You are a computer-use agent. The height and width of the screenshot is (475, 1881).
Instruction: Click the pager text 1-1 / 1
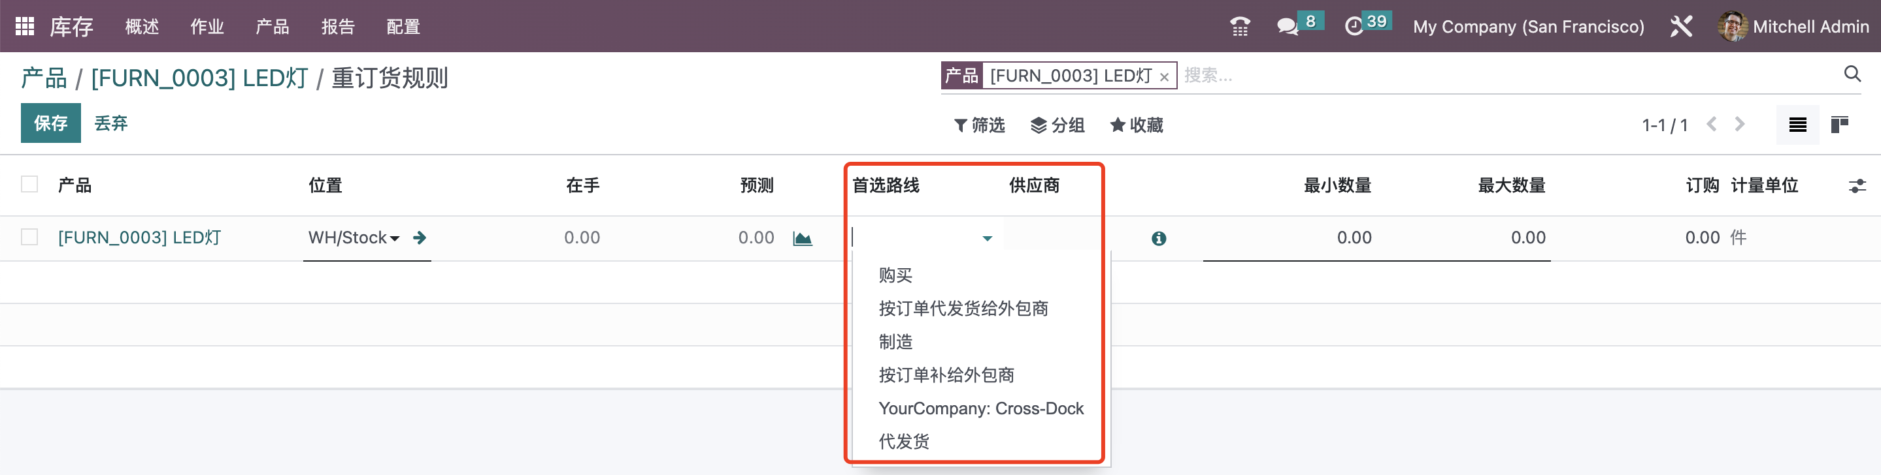point(1665,125)
